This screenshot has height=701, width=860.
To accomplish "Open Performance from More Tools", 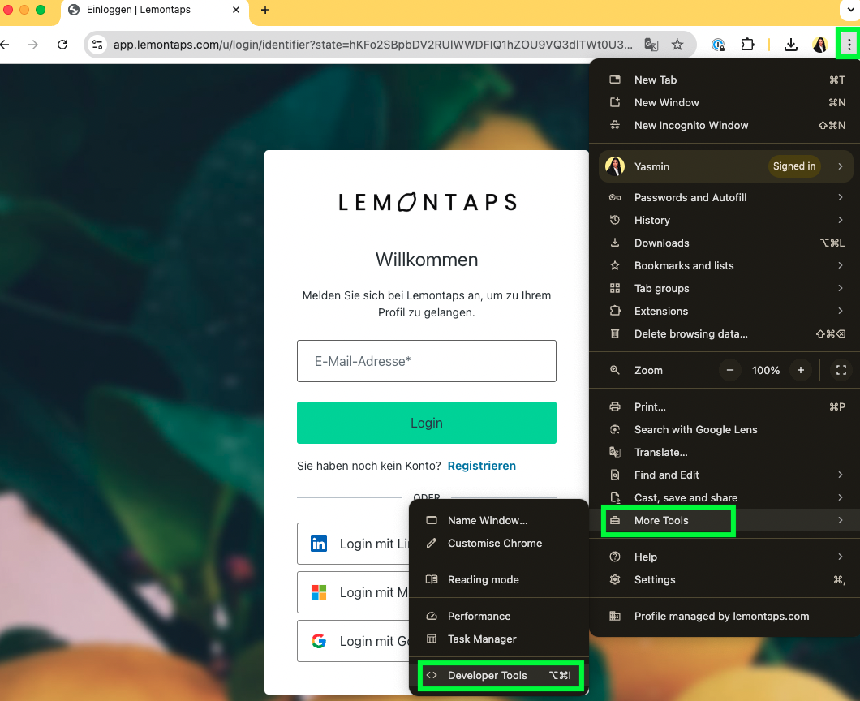I will click(x=499, y=617).
